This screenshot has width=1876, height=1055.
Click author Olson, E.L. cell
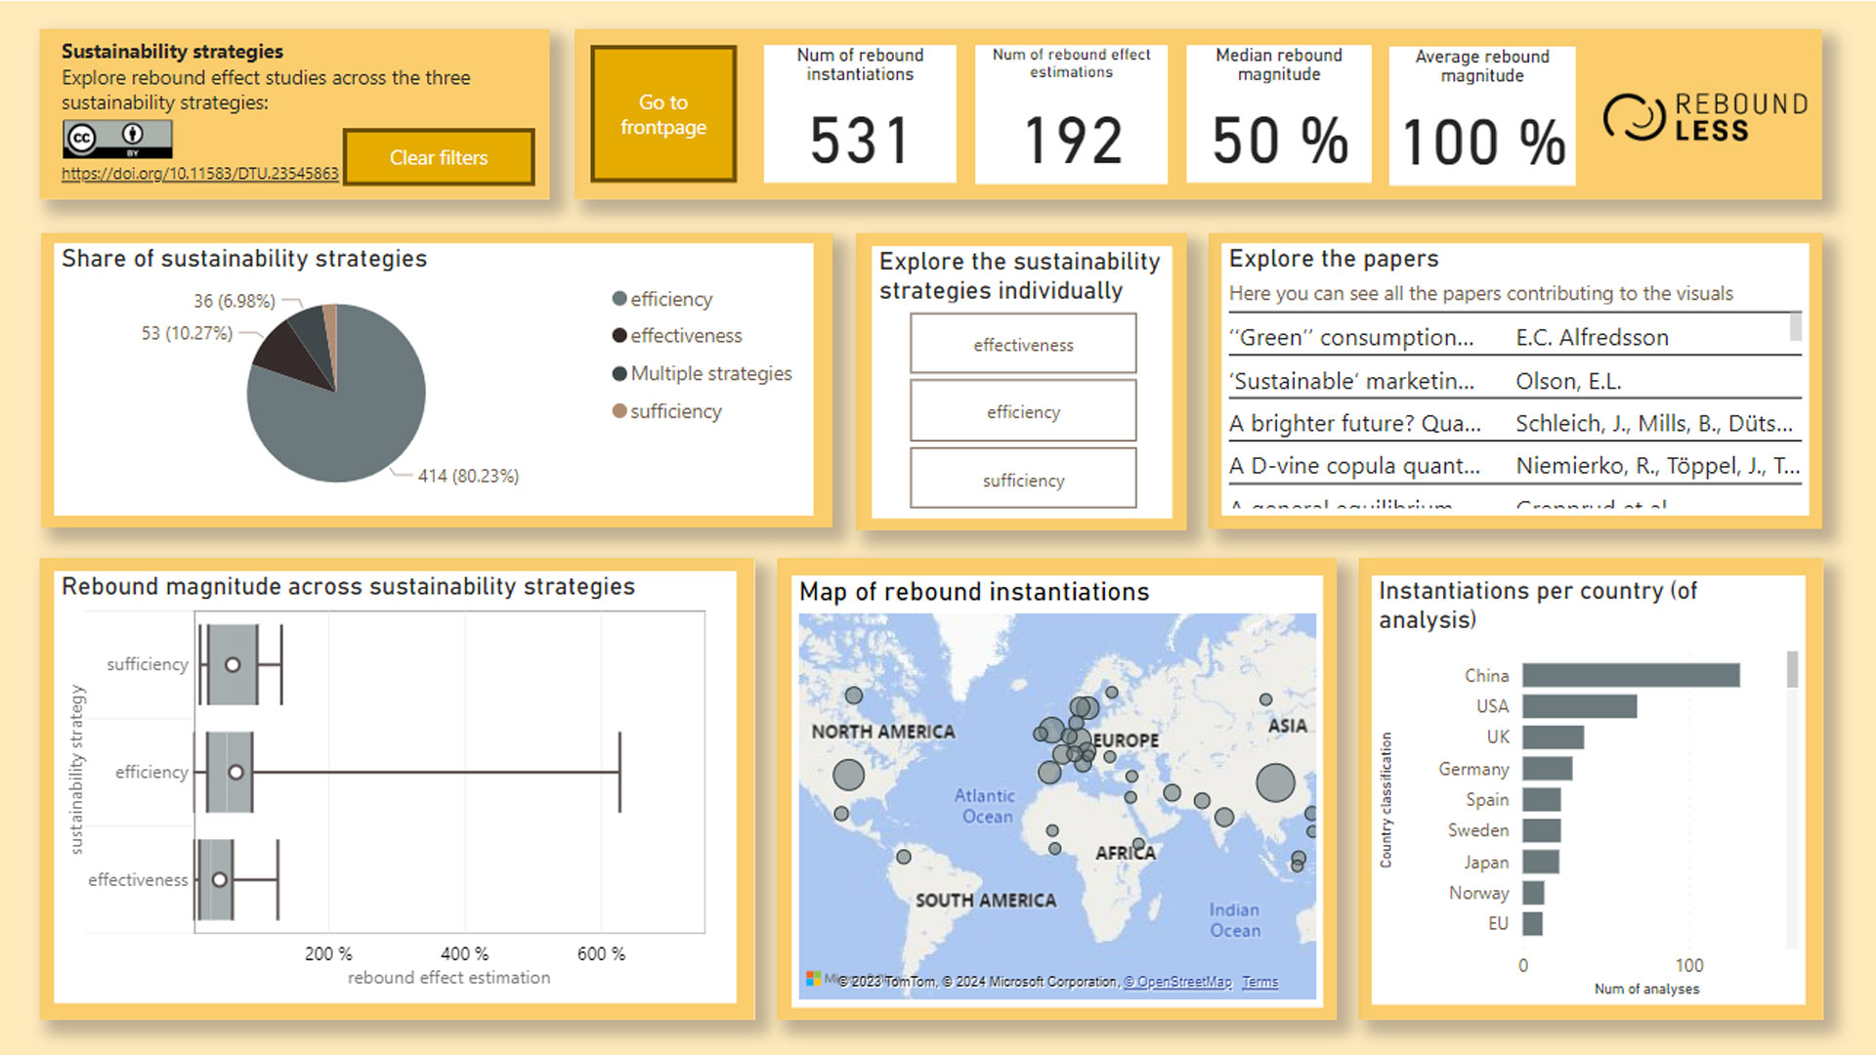(1568, 380)
